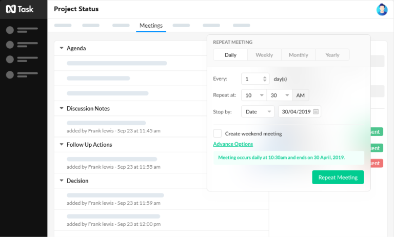Choose the Monthly repeat tab
The width and height of the screenshot is (394, 237).
(x=298, y=55)
